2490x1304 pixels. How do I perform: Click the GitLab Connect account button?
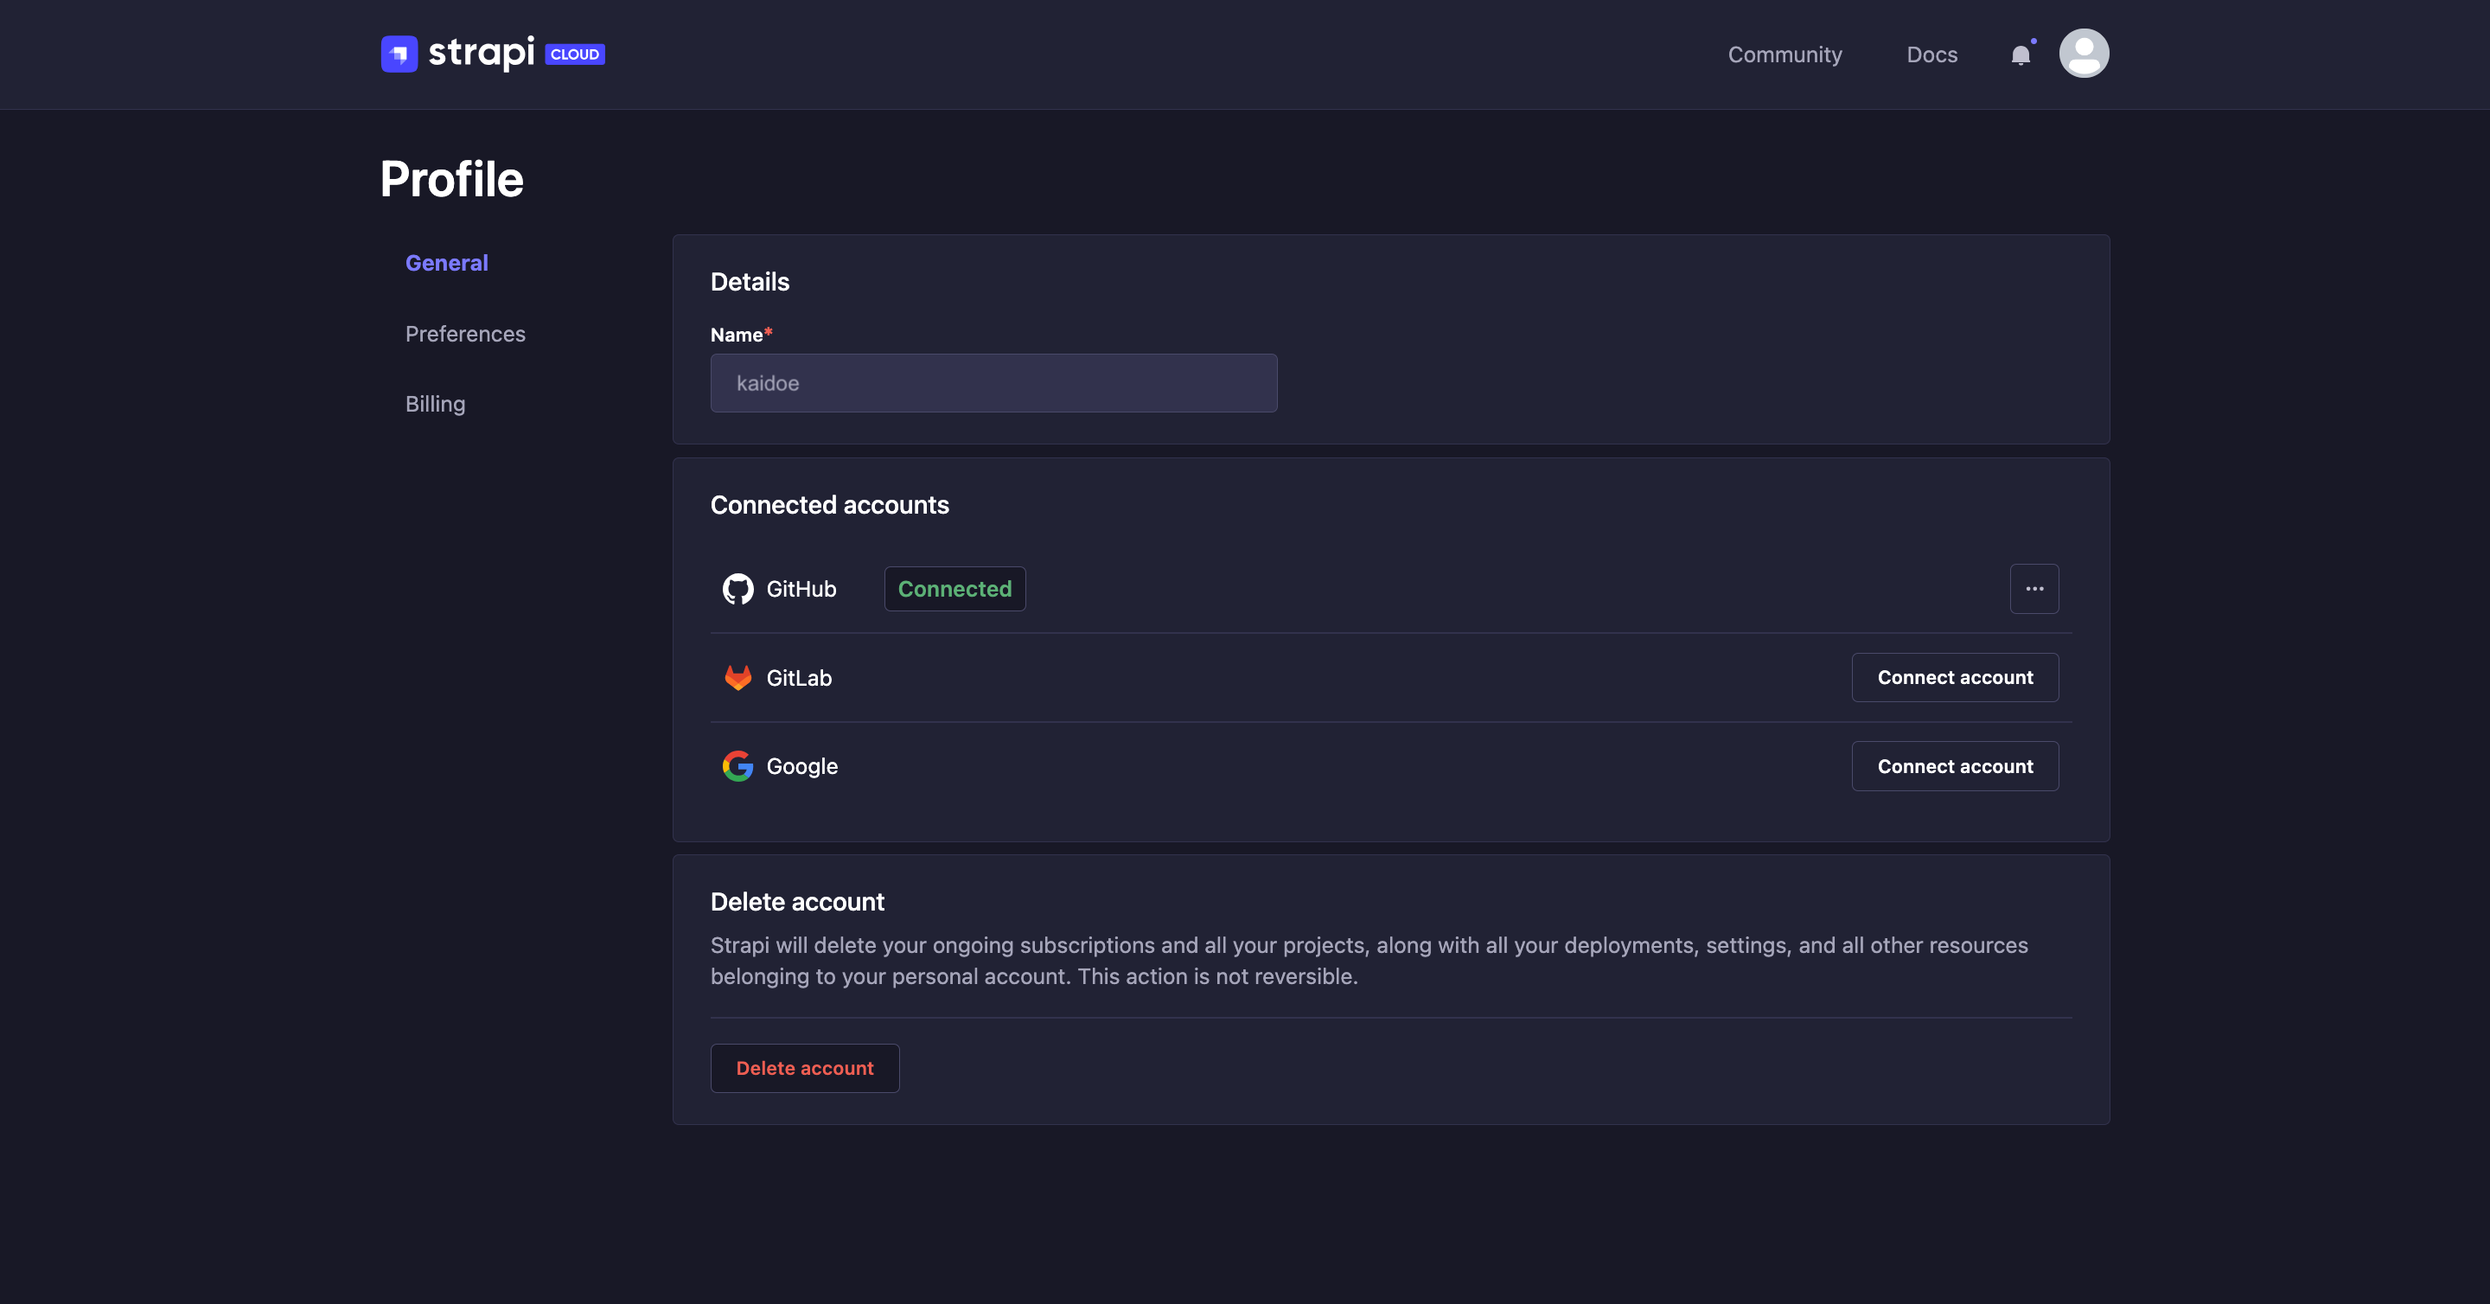[x=1955, y=677]
